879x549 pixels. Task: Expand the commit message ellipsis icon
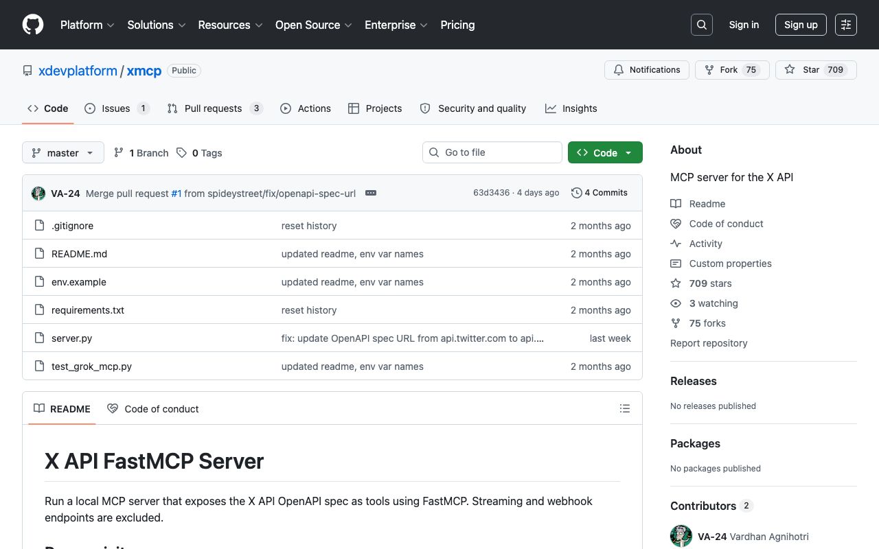coord(371,193)
